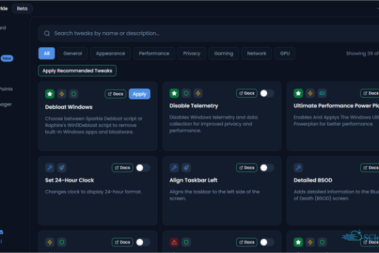Click 'Enables And Applys The Windows' description
379x253 pixels.
[336, 120]
